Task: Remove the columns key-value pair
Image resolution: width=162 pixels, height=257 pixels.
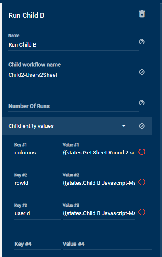Action: pyautogui.click(x=142, y=152)
